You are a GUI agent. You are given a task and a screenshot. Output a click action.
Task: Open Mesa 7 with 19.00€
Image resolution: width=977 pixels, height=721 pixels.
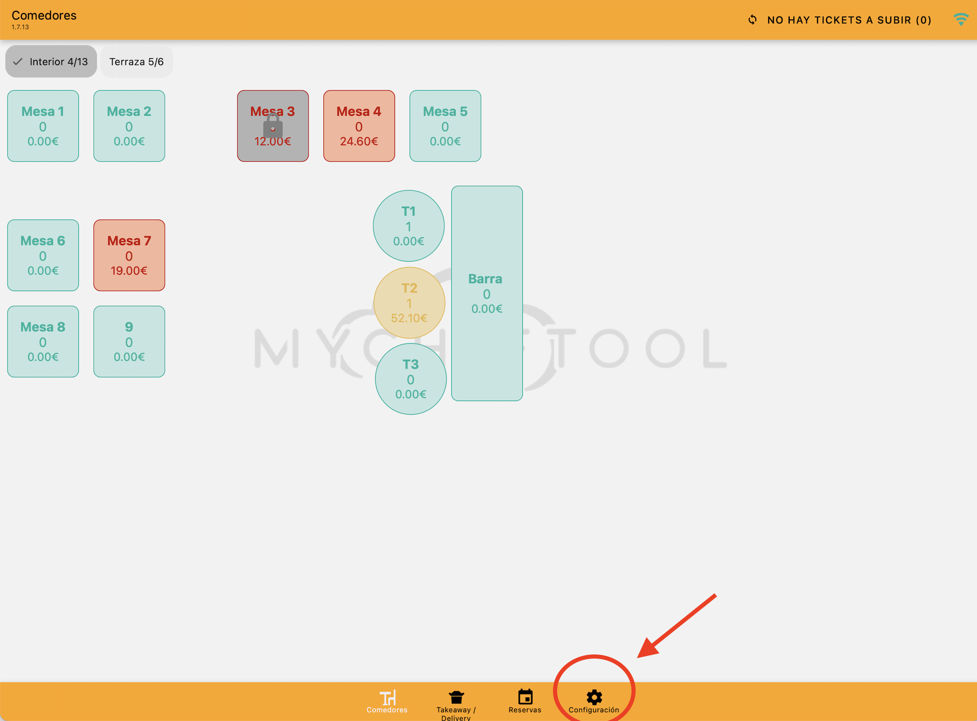[x=129, y=255]
